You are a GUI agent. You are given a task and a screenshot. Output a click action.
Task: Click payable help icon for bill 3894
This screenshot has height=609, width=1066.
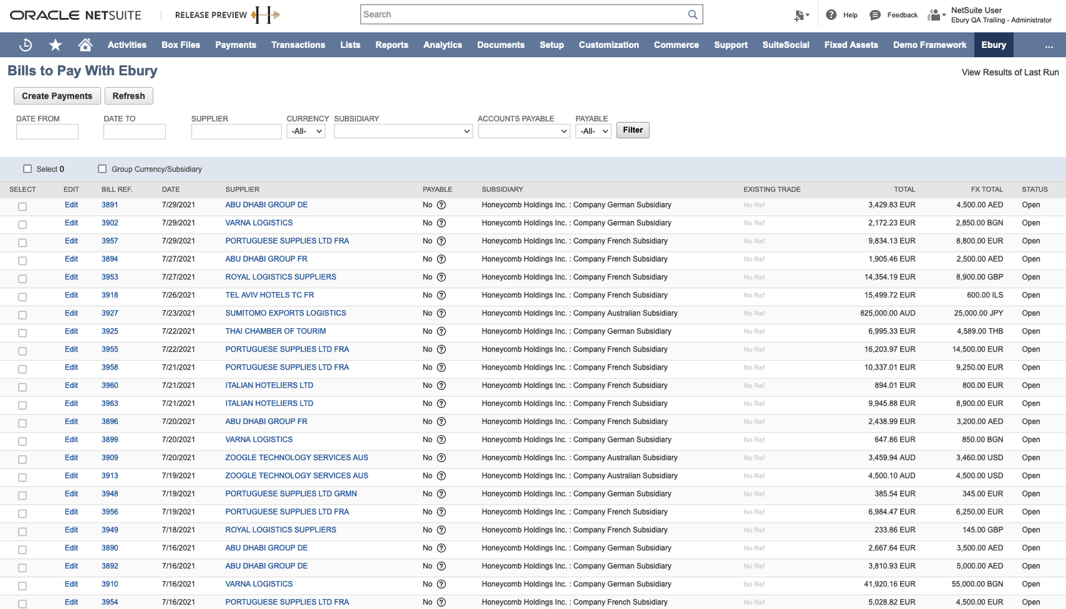441,259
